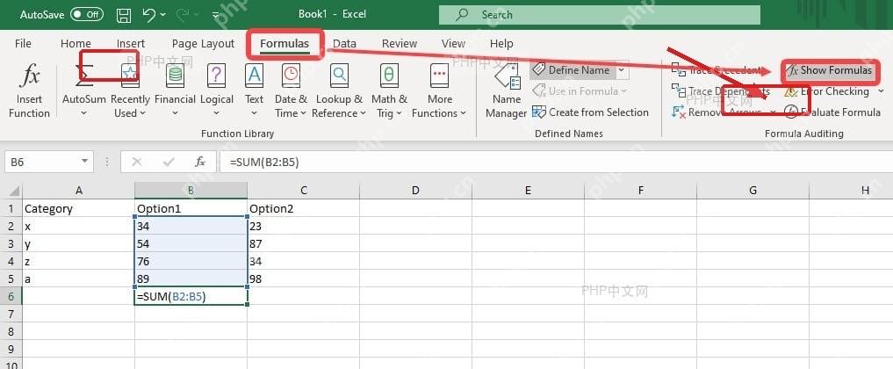Open the File tab

23,43
